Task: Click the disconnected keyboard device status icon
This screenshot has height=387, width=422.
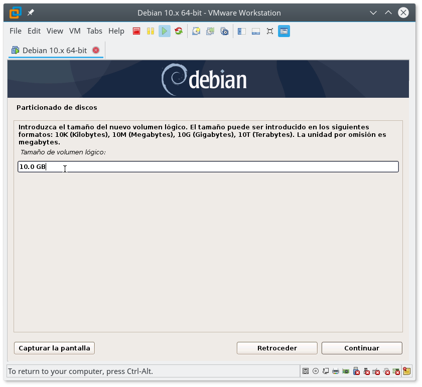Action: pyautogui.click(x=376, y=371)
